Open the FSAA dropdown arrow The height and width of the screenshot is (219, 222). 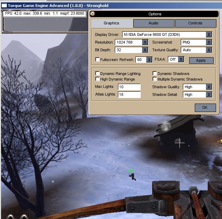point(181,59)
